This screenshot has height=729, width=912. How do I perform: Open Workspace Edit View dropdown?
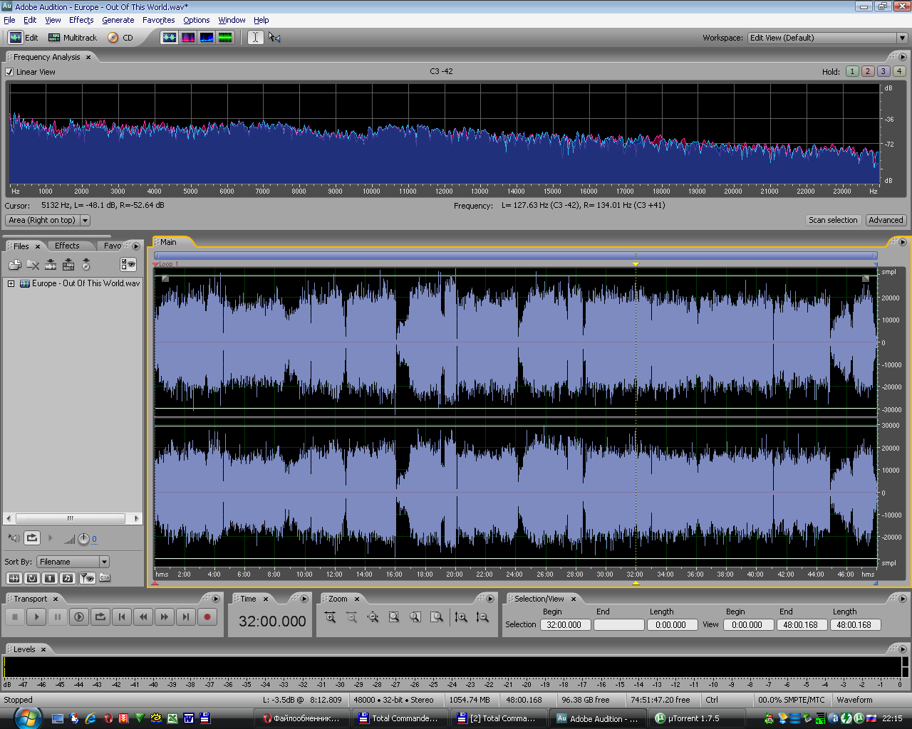[x=827, y=38]
